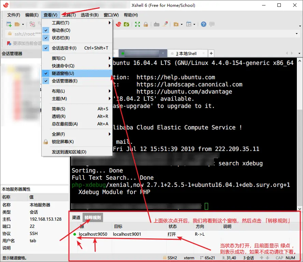
Task: Toggle 卷动条(O) checked item
Action: click(77, 30)
